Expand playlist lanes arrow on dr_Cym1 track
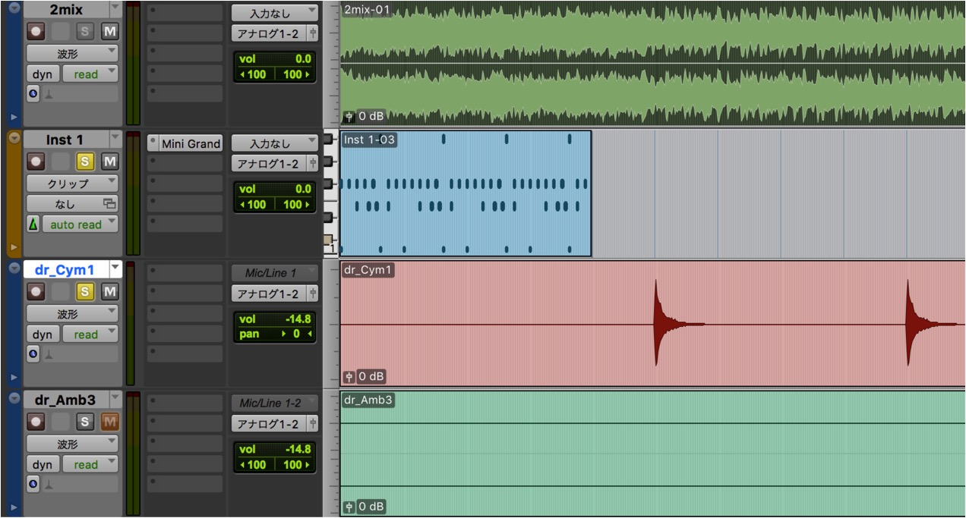 pos(13,376)
